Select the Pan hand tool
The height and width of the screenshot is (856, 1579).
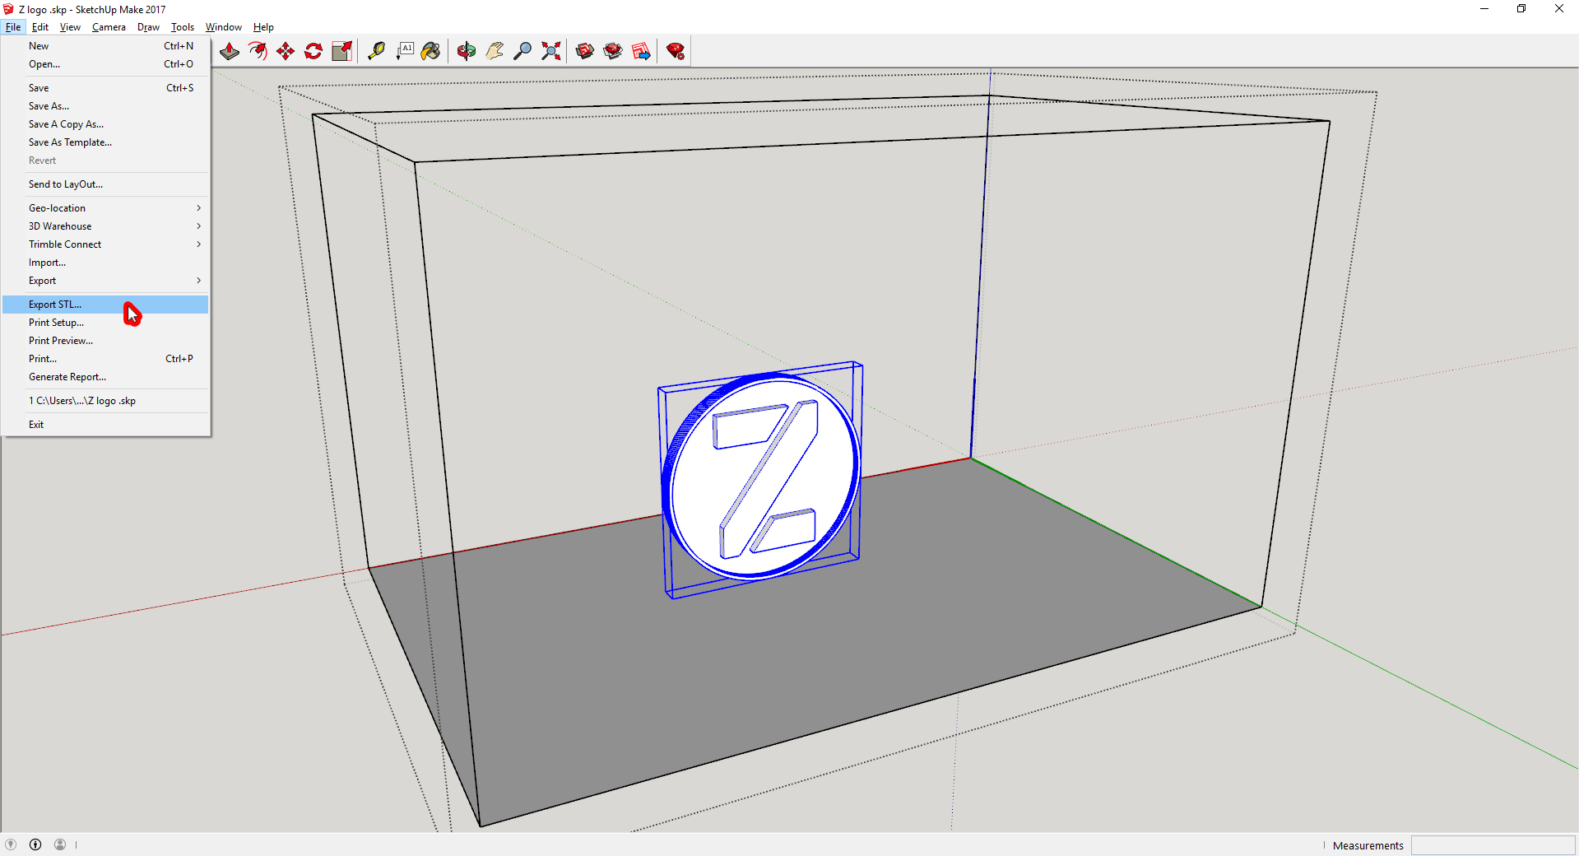tap(495, 52)
